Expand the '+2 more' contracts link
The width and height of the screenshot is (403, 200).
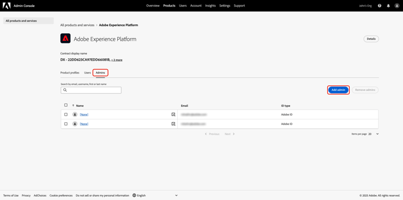(x=117, y=60)
